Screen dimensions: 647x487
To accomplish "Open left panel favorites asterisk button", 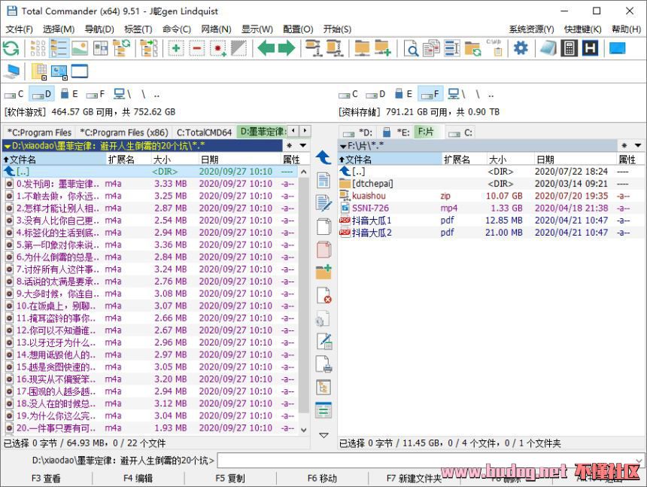I will click(x=289, y=145).
